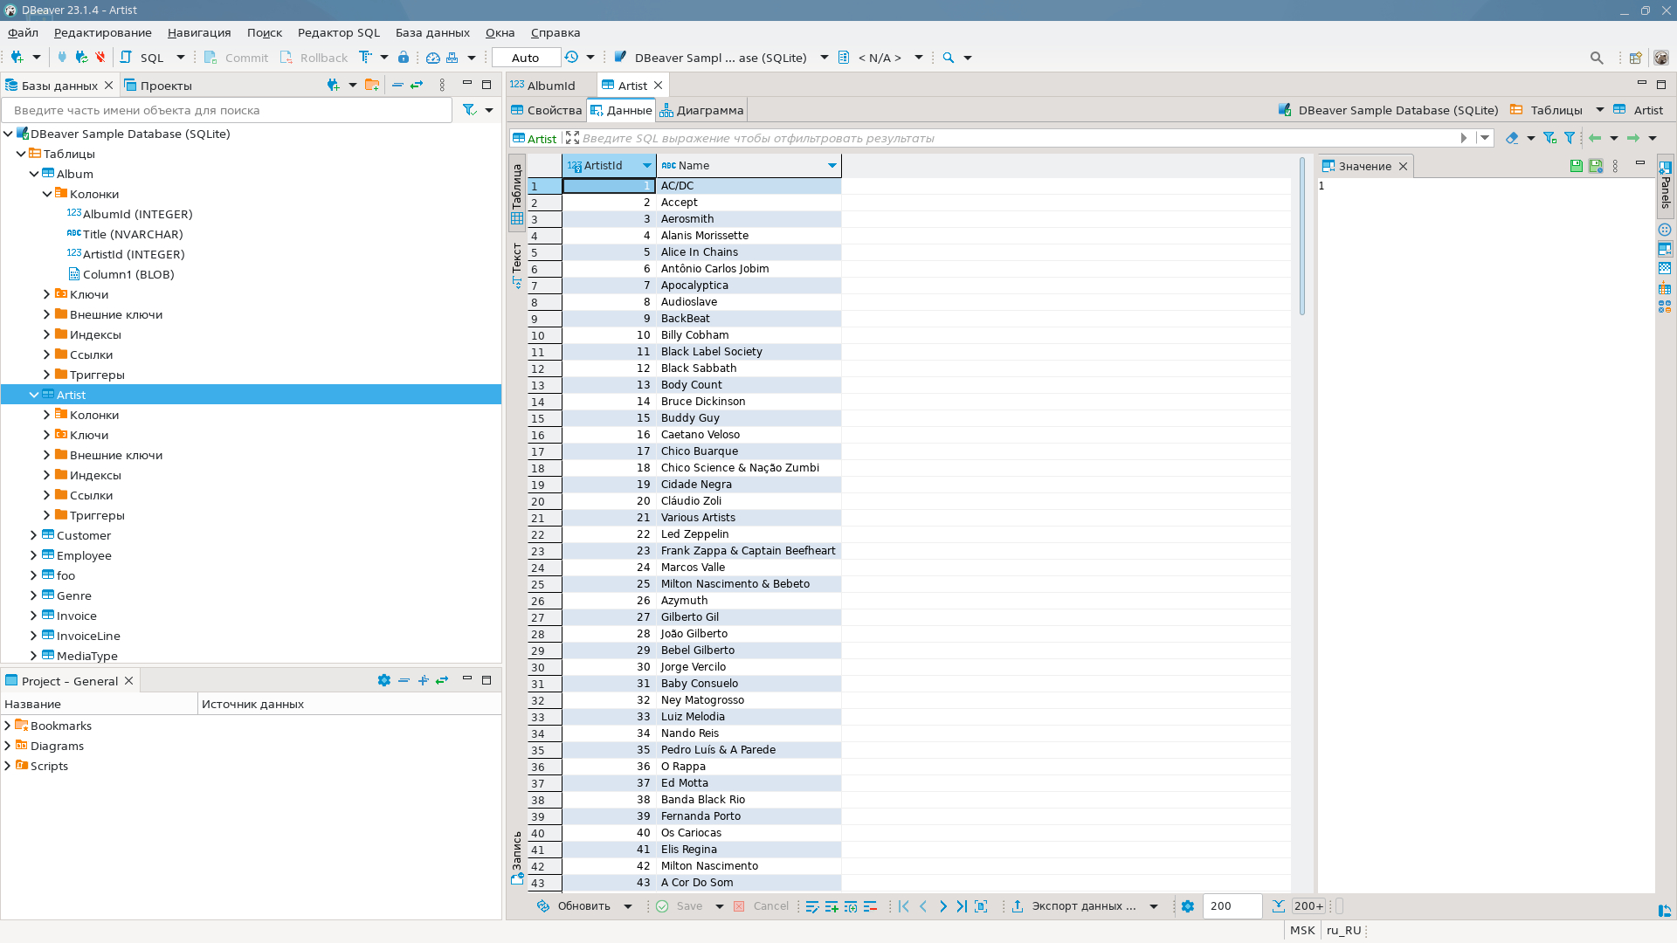Expand the Bookmarks folder in Project panel

8,726
